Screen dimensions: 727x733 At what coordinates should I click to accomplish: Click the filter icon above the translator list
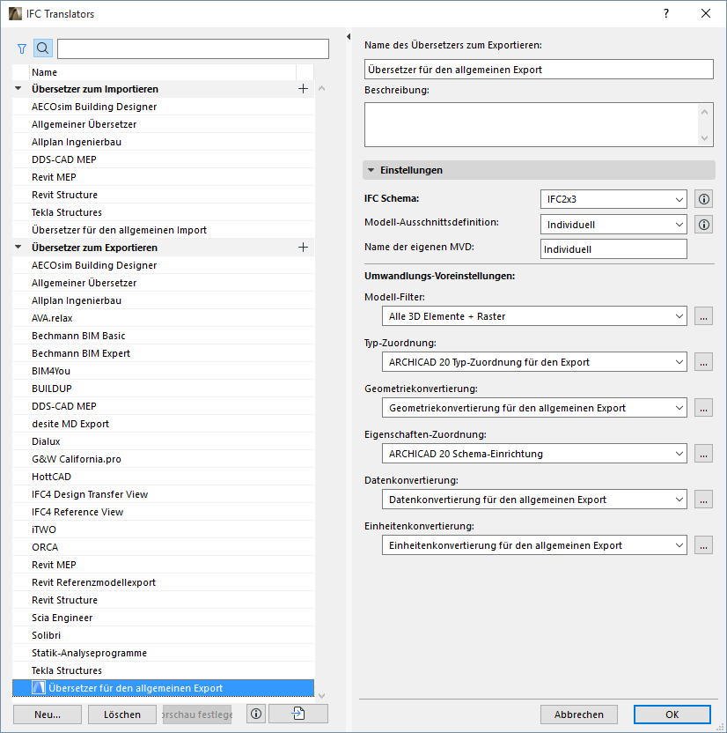pos(21,48)
